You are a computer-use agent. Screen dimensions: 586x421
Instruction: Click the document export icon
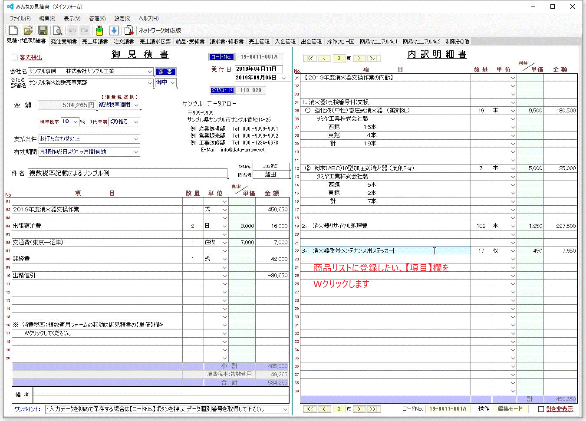pyautogui.click(x=129, y=30)
